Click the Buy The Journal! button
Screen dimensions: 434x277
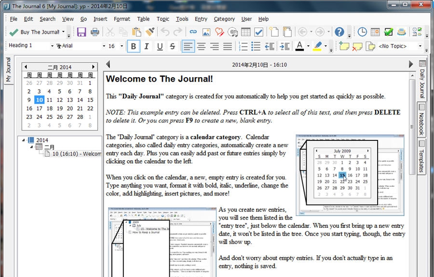pos(34,32)
